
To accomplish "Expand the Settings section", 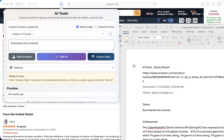I will tap(61, 67).
